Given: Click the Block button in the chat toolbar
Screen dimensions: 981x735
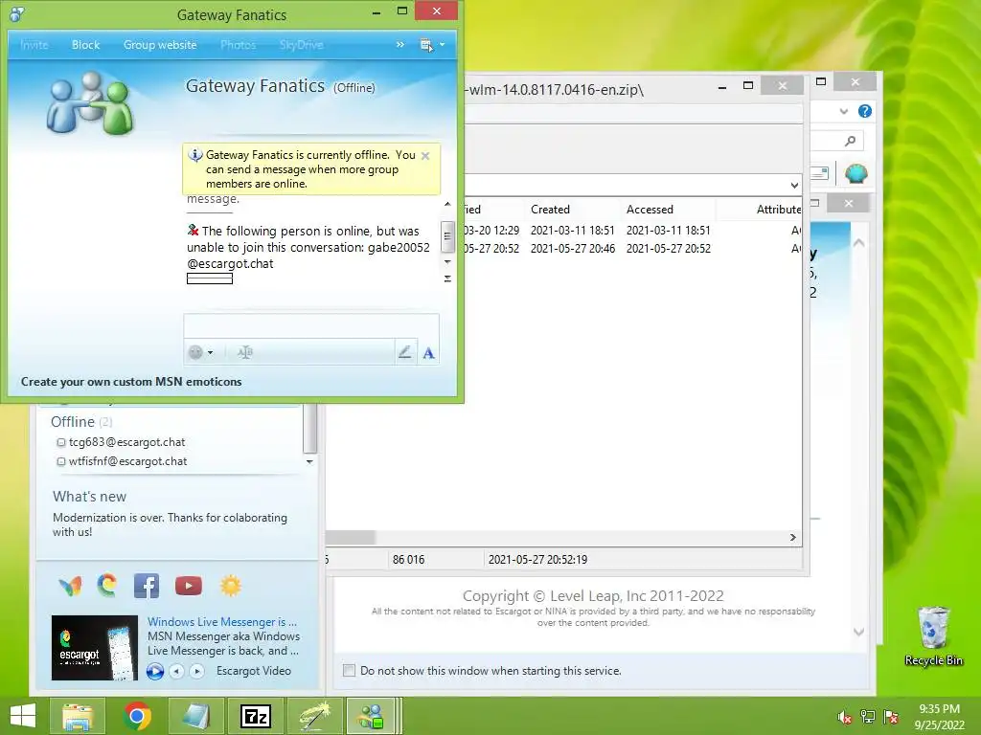Looking at the screenshot, I should click(x=85, y=45).
